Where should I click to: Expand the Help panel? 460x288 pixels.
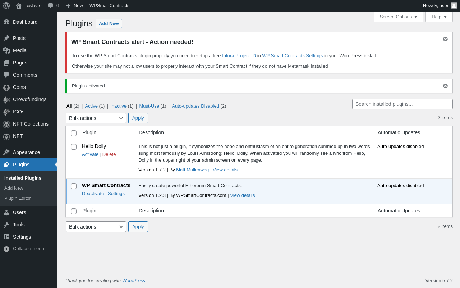(x=439, y=17)
